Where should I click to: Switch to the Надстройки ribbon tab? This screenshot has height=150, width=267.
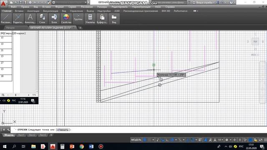(104, 11)
